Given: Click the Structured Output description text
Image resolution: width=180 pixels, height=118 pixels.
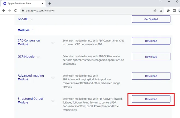Looking at the screenshot, I should (x=92, y=104).
